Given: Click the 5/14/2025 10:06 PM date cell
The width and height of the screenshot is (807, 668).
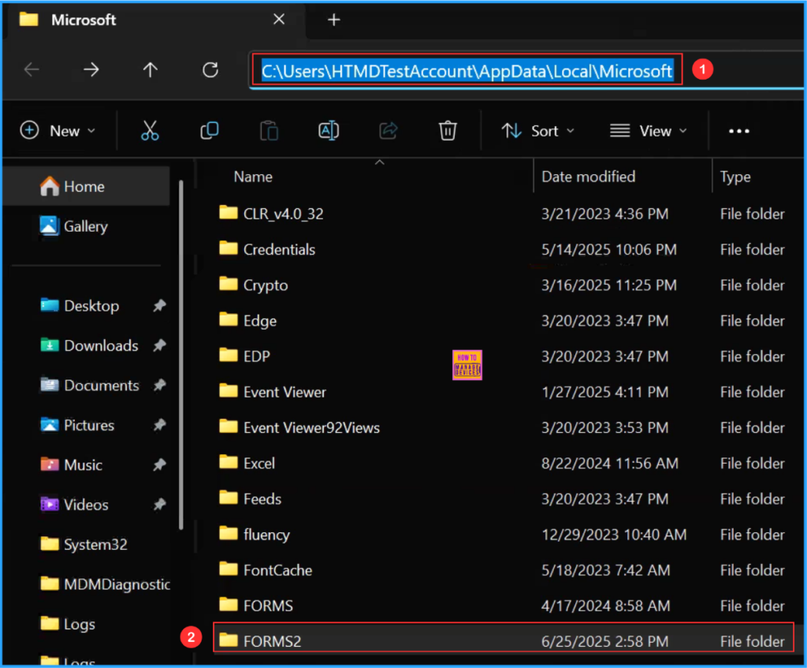Looking at the screenshot, I should click(x=609, y=250).
